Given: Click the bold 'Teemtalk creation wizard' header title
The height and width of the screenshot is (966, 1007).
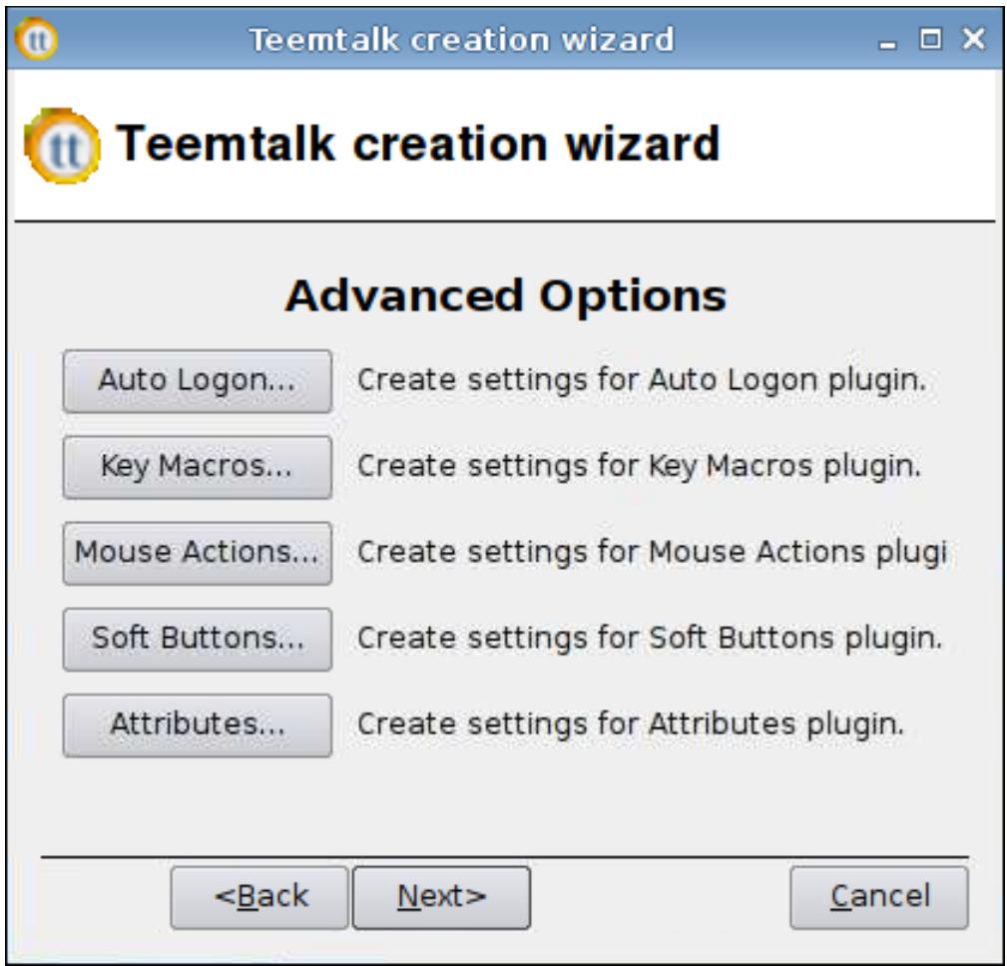Looking at the screenshot, I should click(x=418, y=144).
